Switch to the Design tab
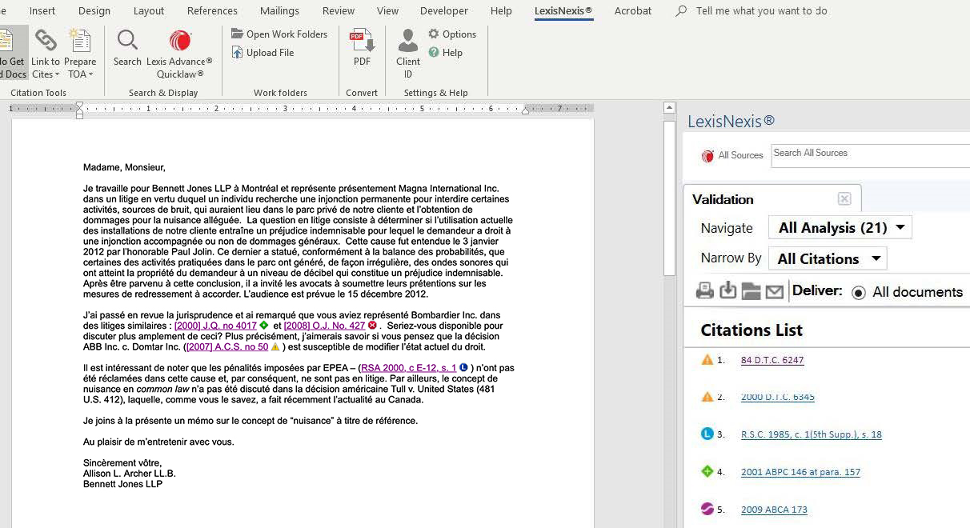The height and width of the screenshot is (528, 970). (x=94, y=11)
